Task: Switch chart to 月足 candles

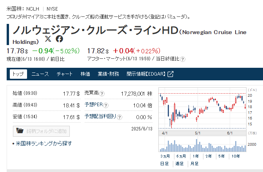Action: click(x=194, y=164)
